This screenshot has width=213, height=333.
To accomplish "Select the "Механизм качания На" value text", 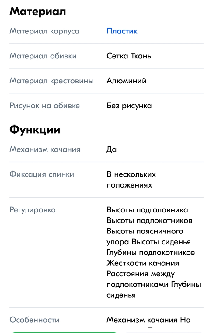I will pos(148,320).
